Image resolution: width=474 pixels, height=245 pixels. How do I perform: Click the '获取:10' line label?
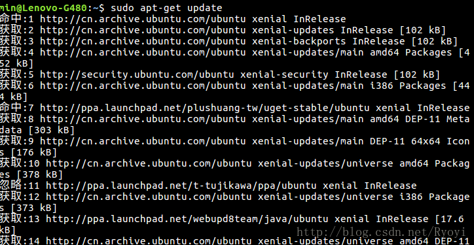(x=20, y=163)
